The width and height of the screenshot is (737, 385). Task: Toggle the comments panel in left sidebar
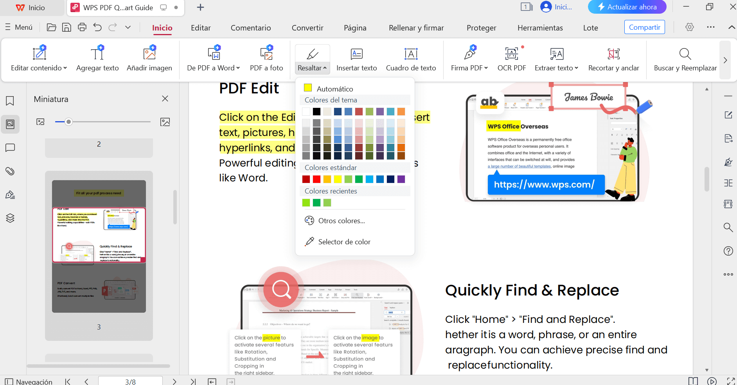coord(10,148)
